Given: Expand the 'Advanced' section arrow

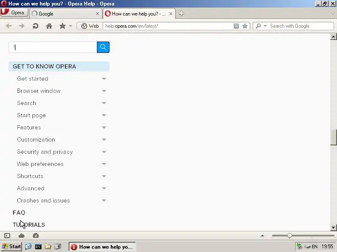Looking at the screenshot, I should pos(104,188).
